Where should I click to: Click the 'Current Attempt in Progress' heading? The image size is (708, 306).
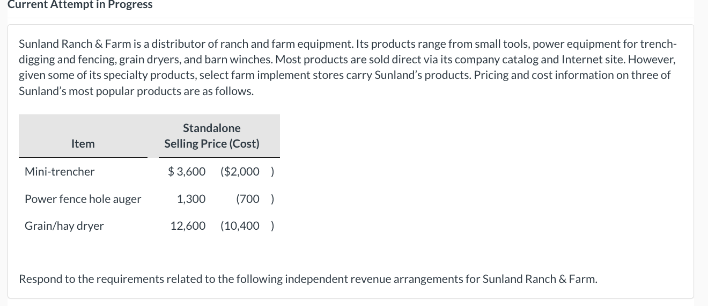(80, 5)
